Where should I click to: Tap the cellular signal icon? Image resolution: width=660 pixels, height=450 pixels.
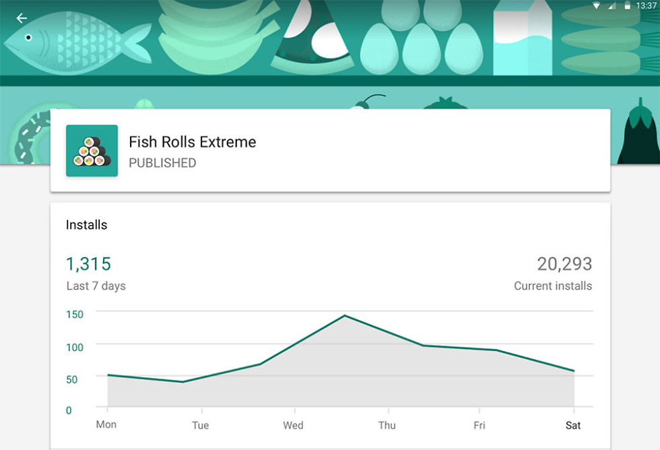(x=612, y=6)
